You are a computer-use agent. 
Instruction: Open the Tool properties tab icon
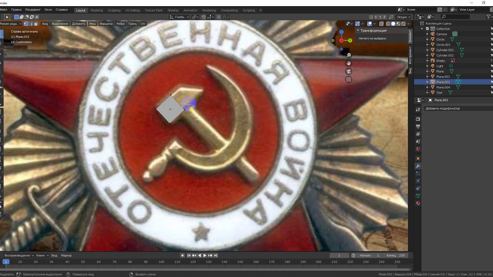[x=418, y=110]
